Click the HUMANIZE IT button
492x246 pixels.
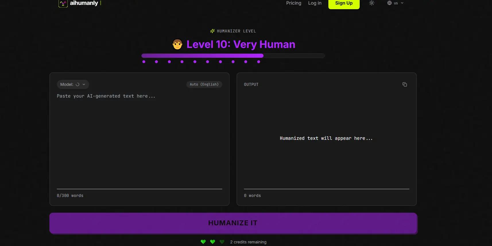(233, 223)
